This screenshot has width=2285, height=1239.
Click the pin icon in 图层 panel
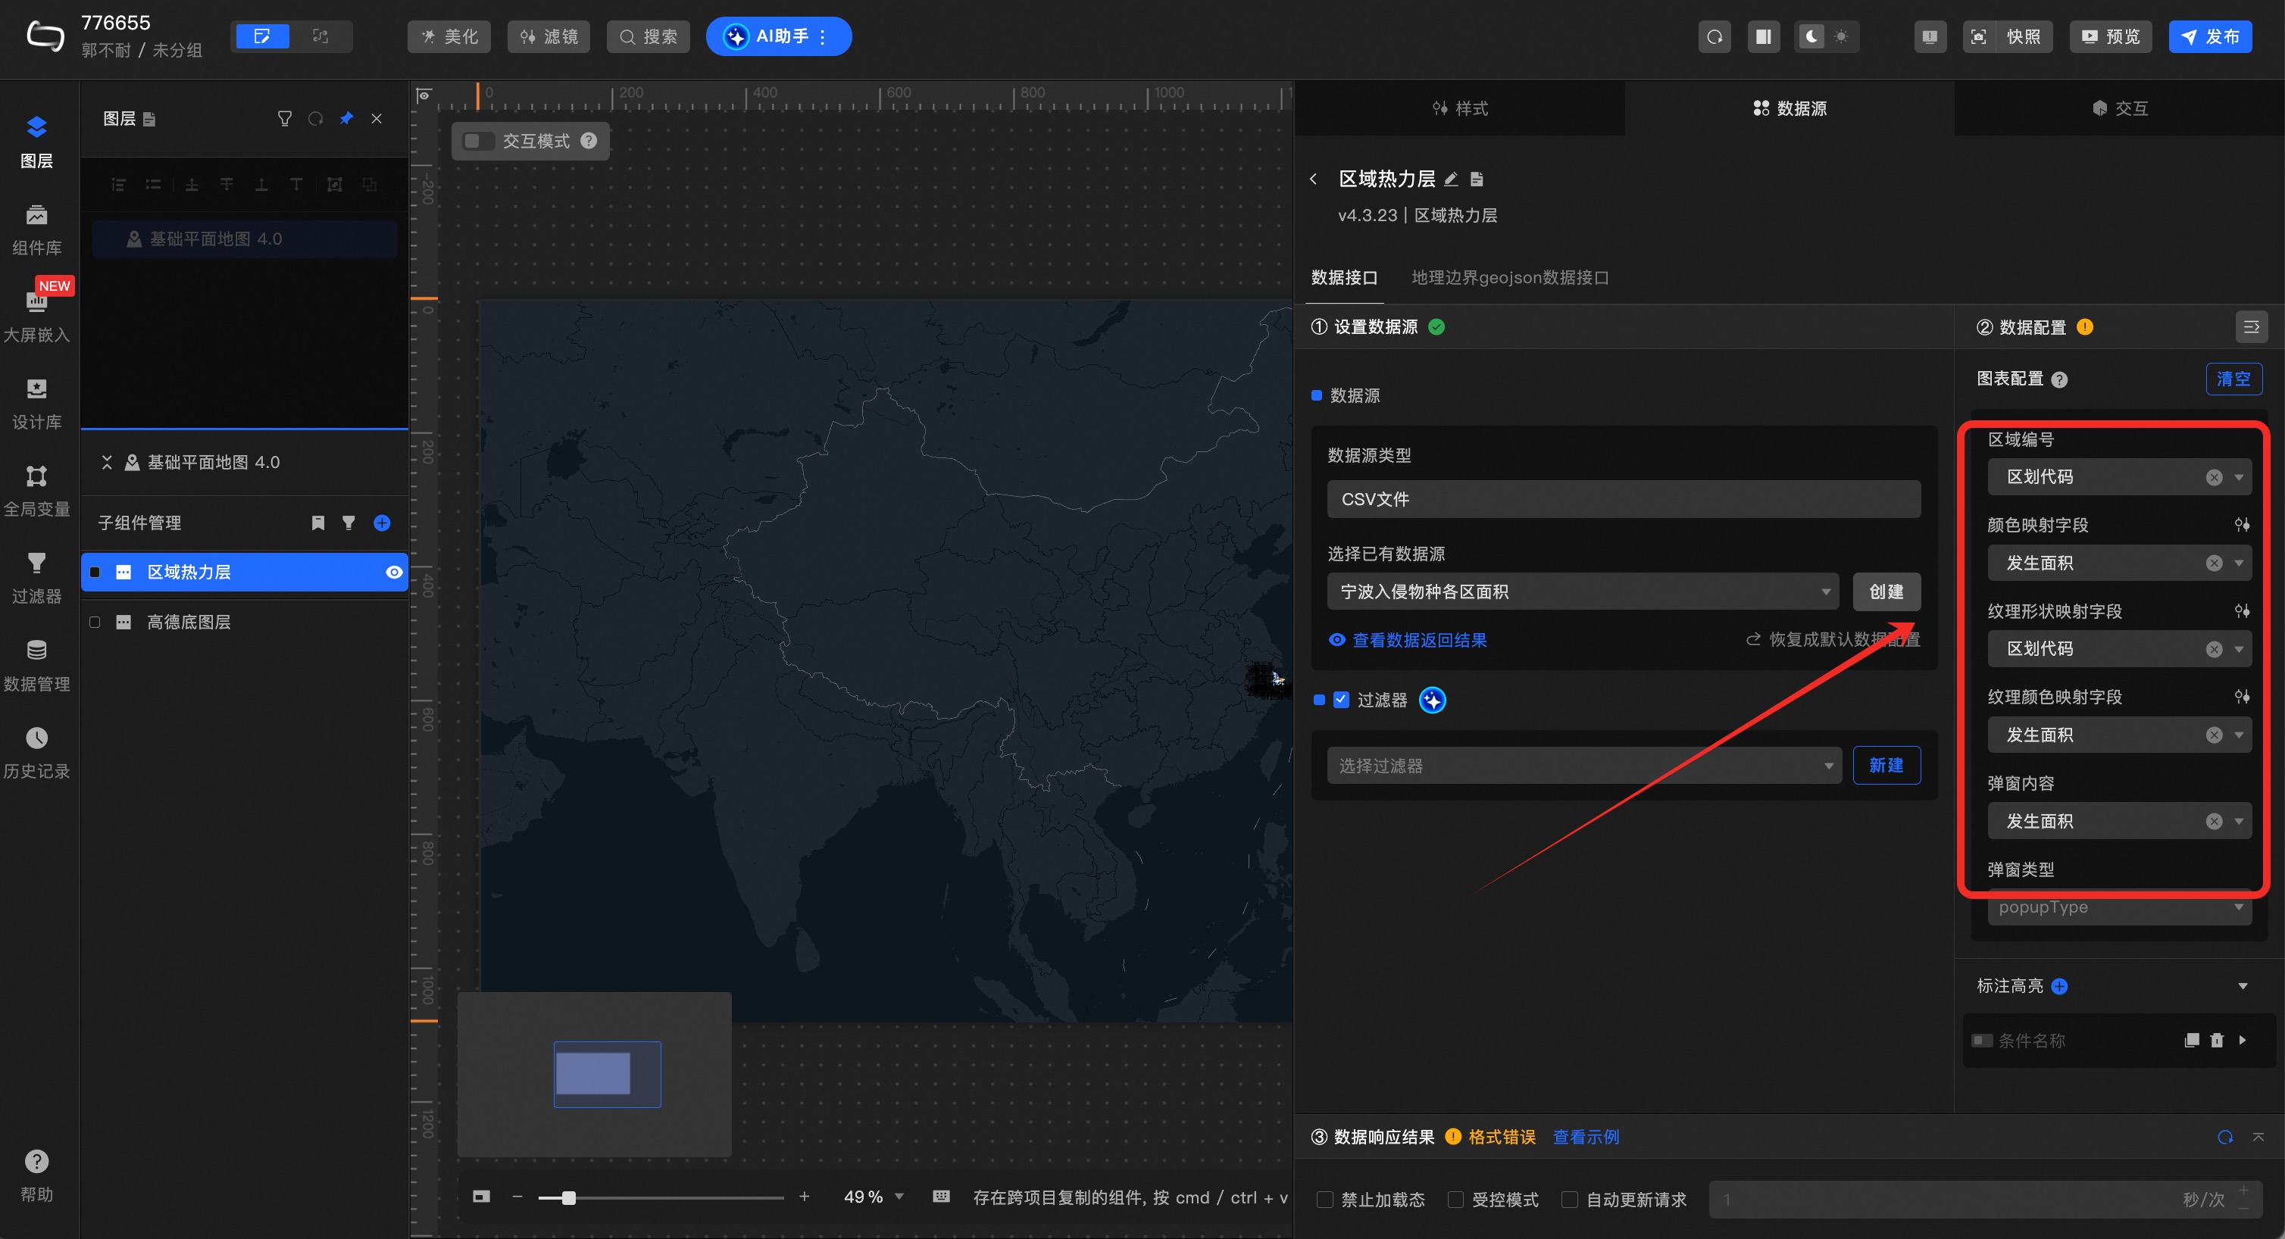pos(346,118)
